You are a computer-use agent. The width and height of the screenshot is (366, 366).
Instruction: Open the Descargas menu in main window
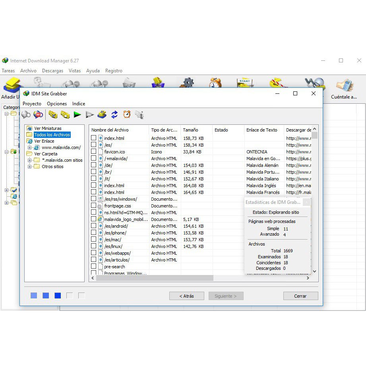[x=52, y=71]
